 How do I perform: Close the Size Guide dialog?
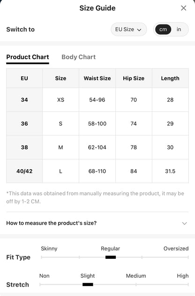pos(183,8)
